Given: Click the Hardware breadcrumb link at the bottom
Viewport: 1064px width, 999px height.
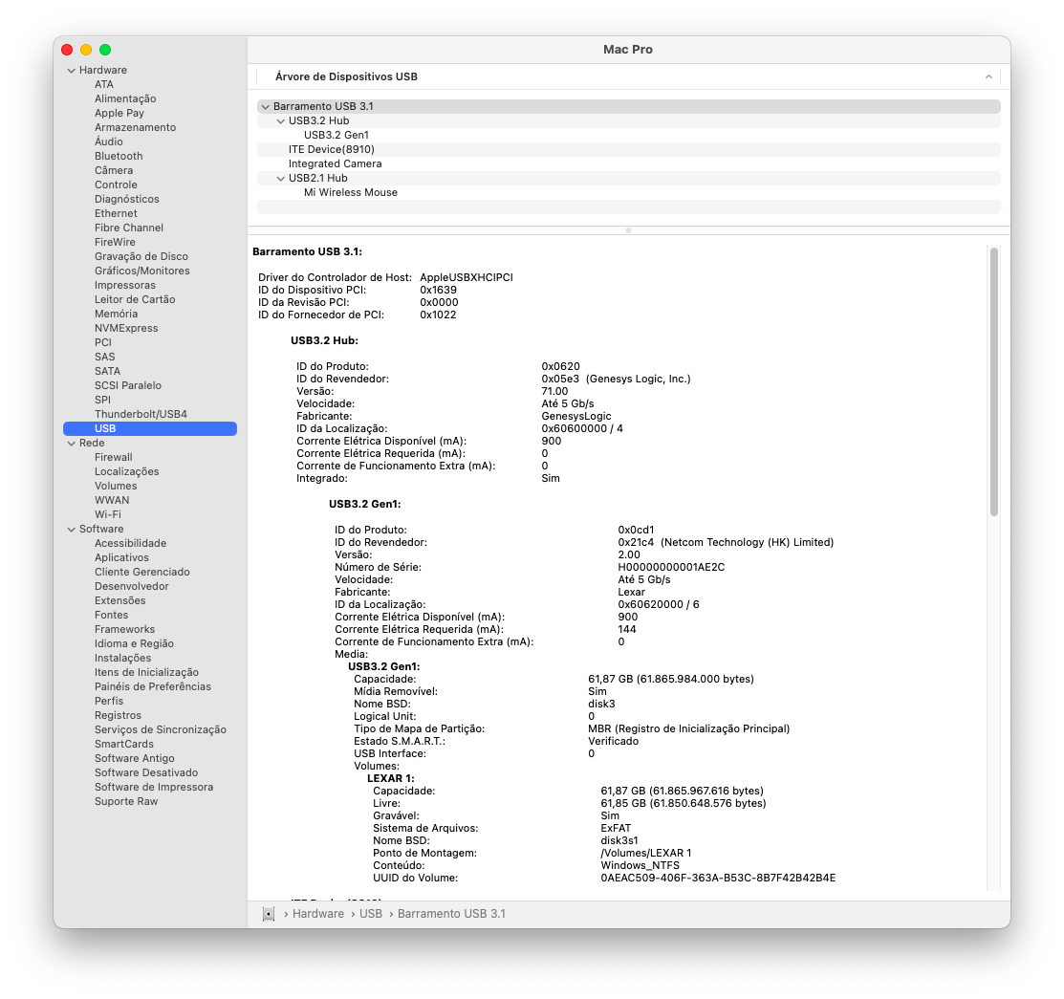Looking at the screenshot, I should click(x=317, y=914).
